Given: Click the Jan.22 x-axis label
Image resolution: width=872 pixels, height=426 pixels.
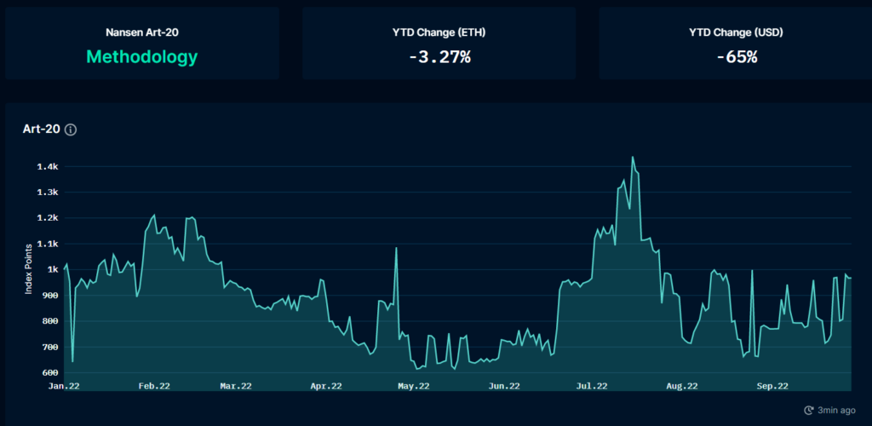Looking at the screenshot, I should tap(65, 386).
